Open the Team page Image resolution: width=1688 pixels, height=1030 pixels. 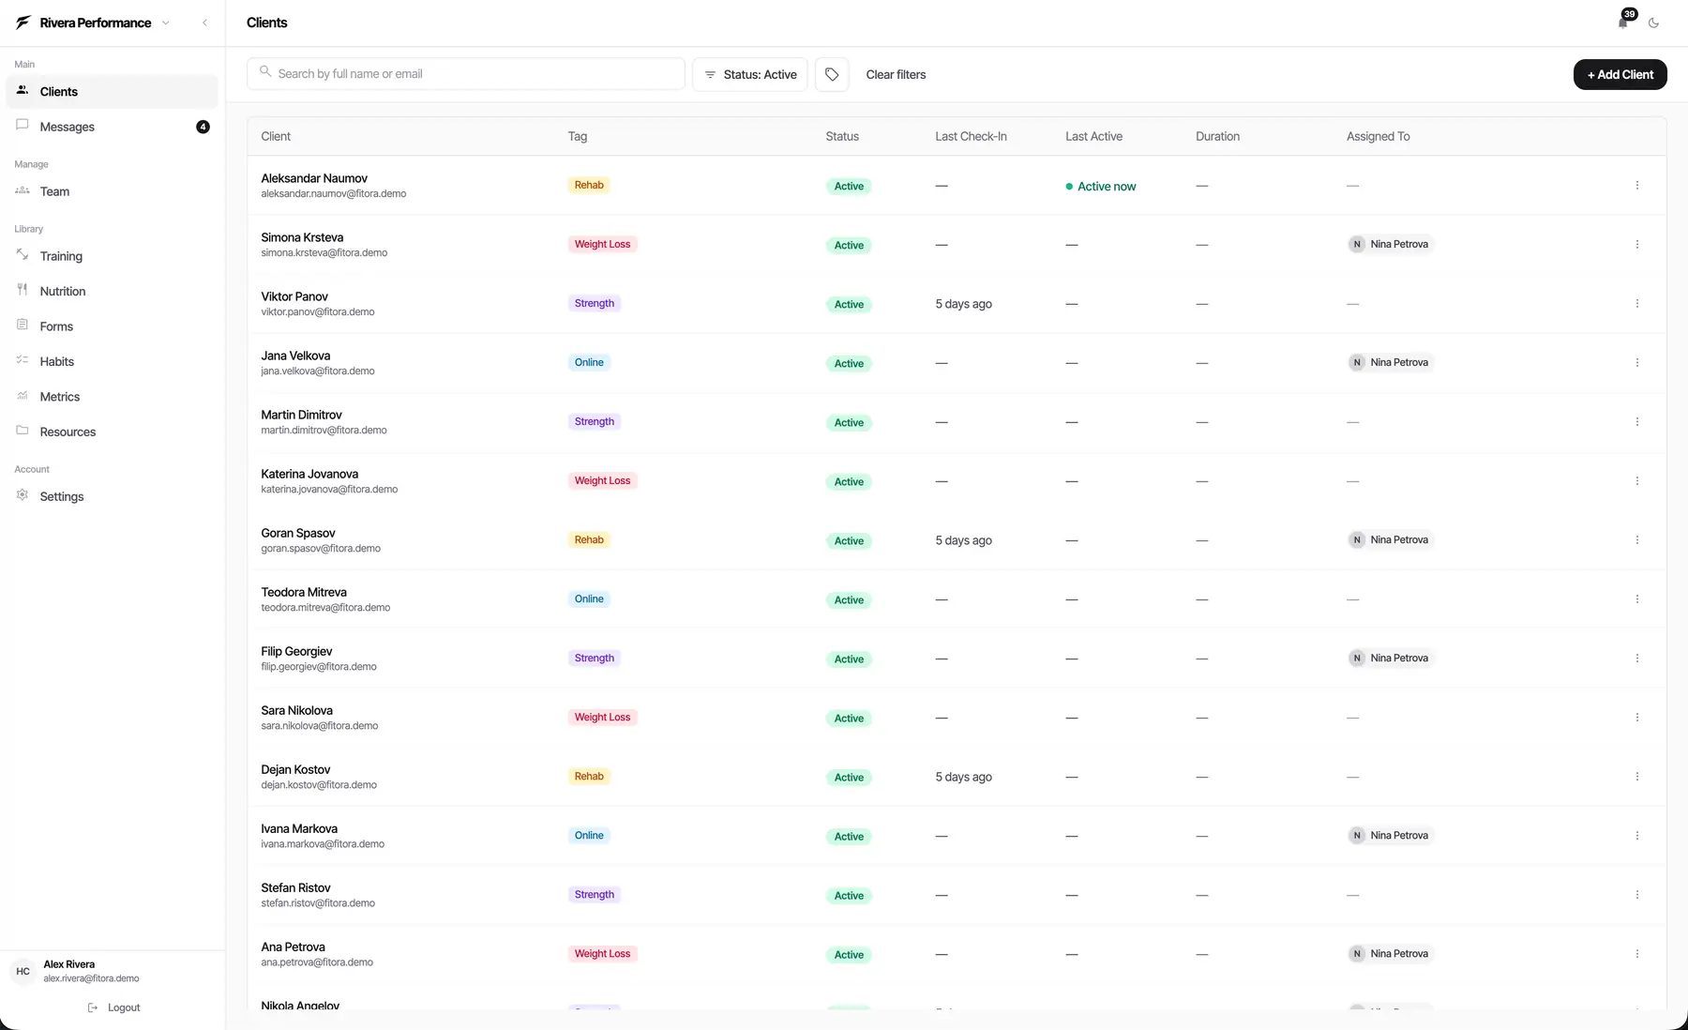(x=112, y=191)
